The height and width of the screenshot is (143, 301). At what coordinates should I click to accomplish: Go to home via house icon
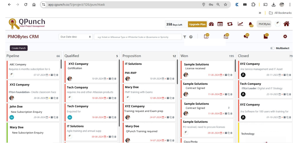(x=287, y=24)
